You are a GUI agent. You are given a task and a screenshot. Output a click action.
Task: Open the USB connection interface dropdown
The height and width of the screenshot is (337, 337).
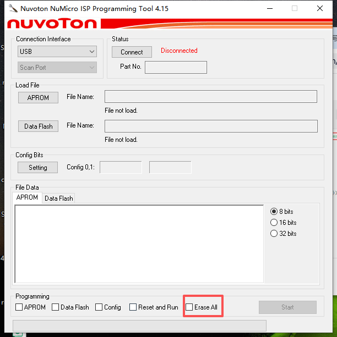(57, 52)
